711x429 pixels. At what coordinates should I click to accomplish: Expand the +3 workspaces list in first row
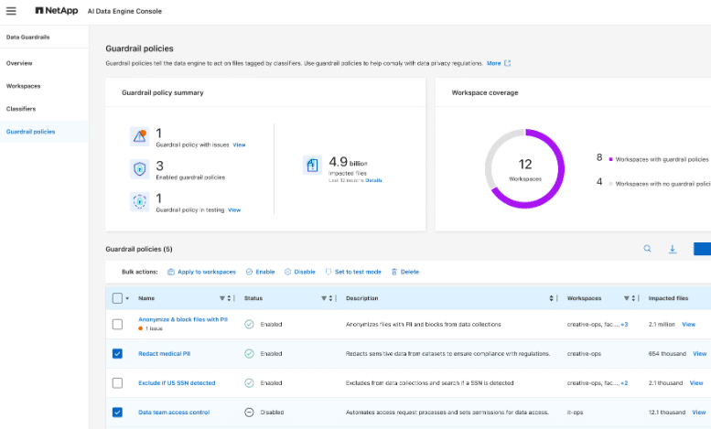tap(624, 324)
